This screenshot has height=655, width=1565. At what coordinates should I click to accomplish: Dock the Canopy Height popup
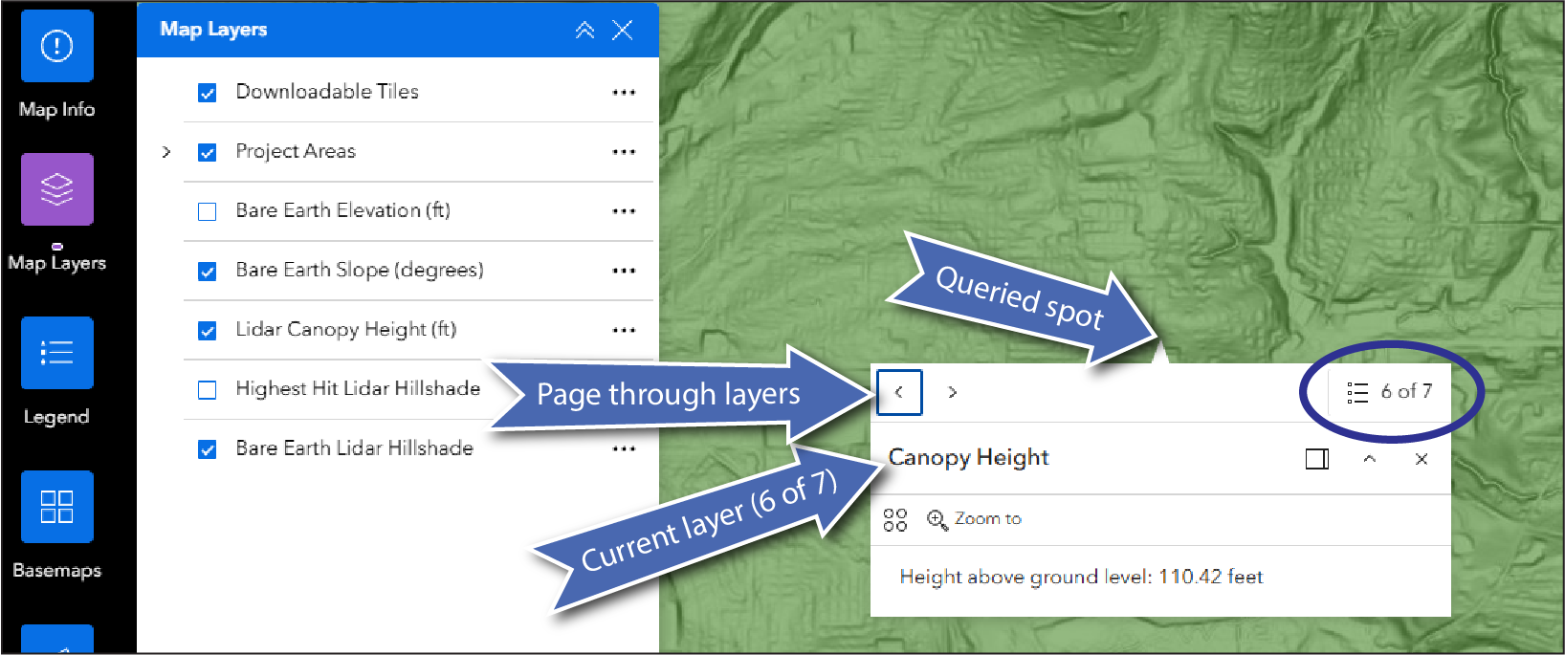click(1317, 459)
